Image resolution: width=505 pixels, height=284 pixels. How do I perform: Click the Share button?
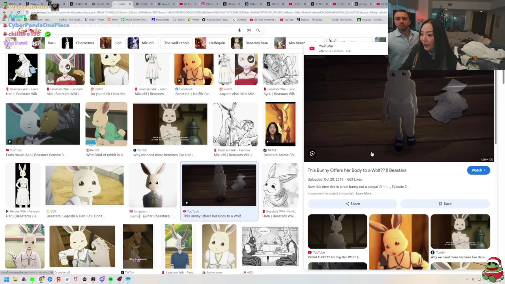click(x=352, y=204)
